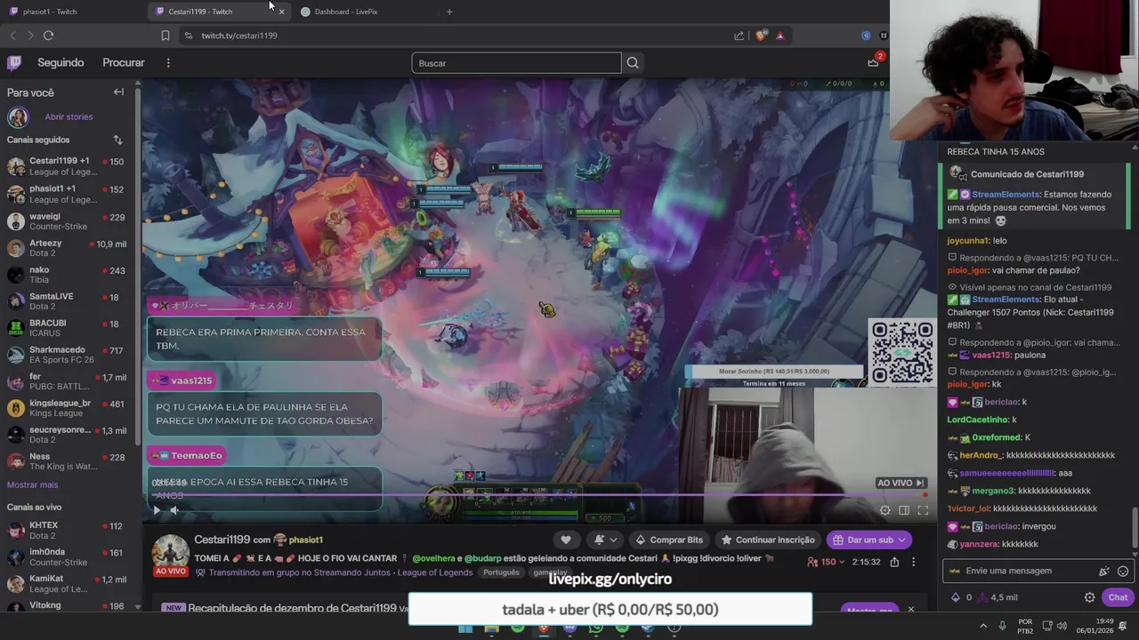Open kingsleague_br channel in sidebar

coord(69,408)
